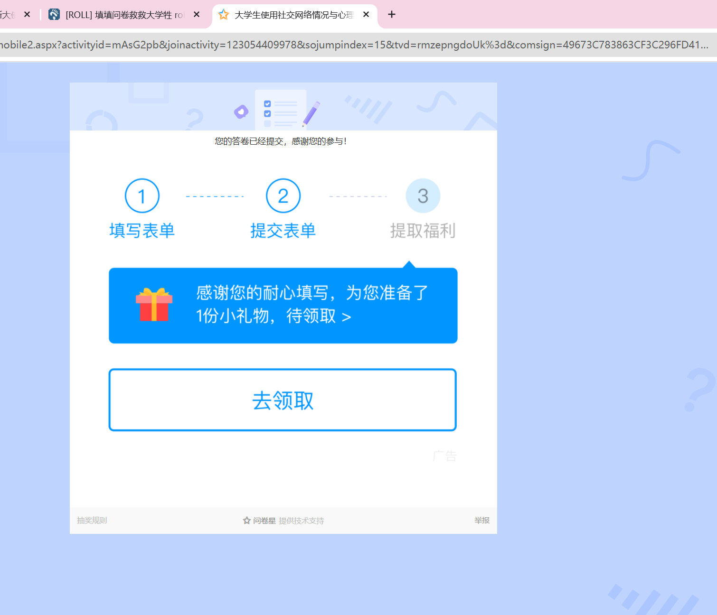The width and height of the screenshot is (717, 615).
Task: Click the blue gift banner 待领取
Action: [283, 305]
